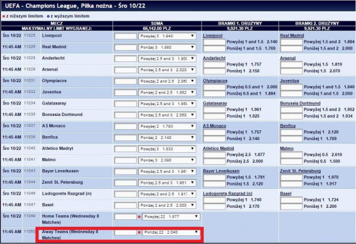Follow Ludogorets Razgrad (n) team goals link

pyautogui.click(x=227, y=193)
